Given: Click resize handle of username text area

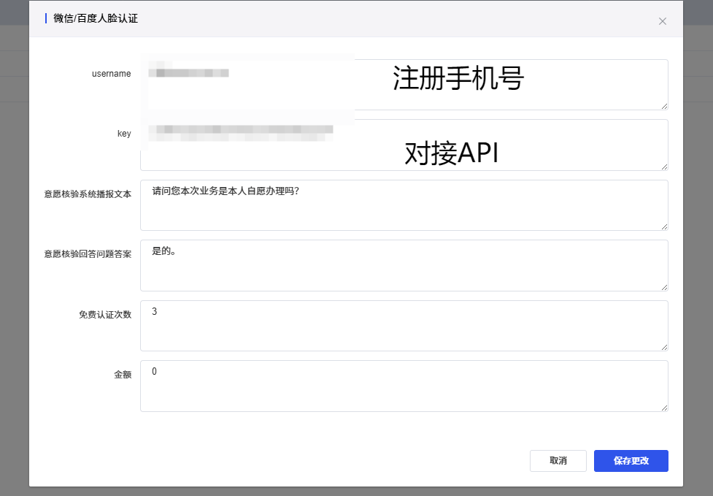Looking at the screenshot, I should pyautogui.click(x=664, y=106).
